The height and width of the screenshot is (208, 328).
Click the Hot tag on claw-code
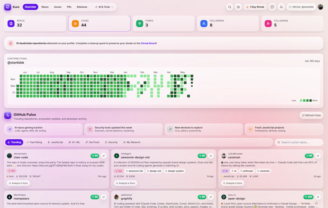11,171
